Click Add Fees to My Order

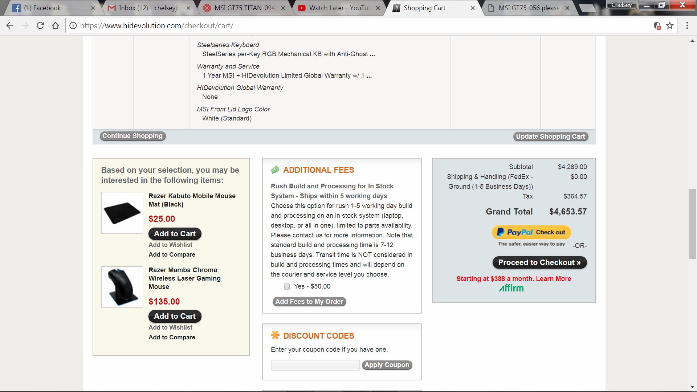click(x=309, y=302)
